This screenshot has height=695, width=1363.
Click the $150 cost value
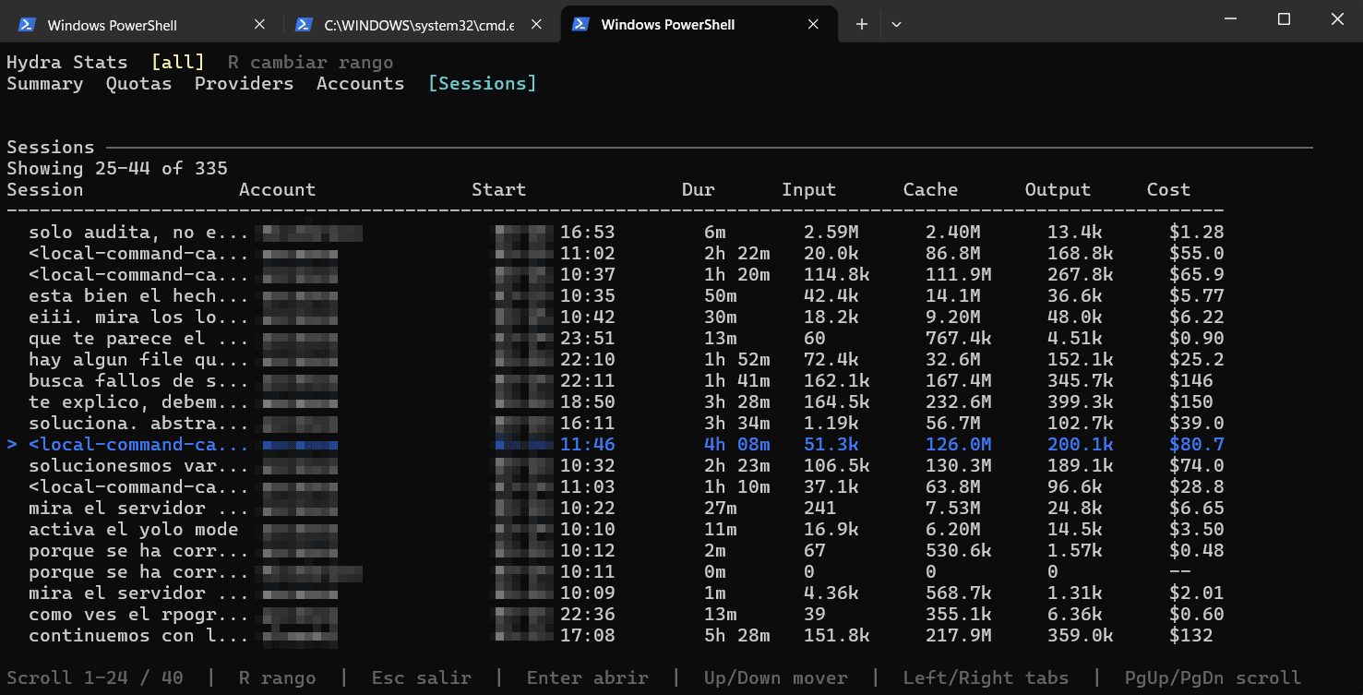1190,401
